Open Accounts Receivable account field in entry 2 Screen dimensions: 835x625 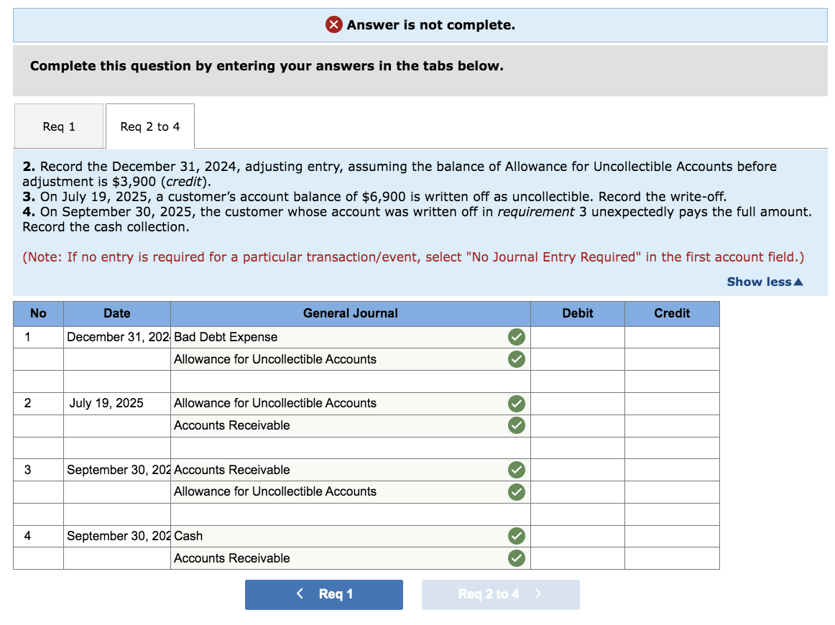(x=351, y=425)
